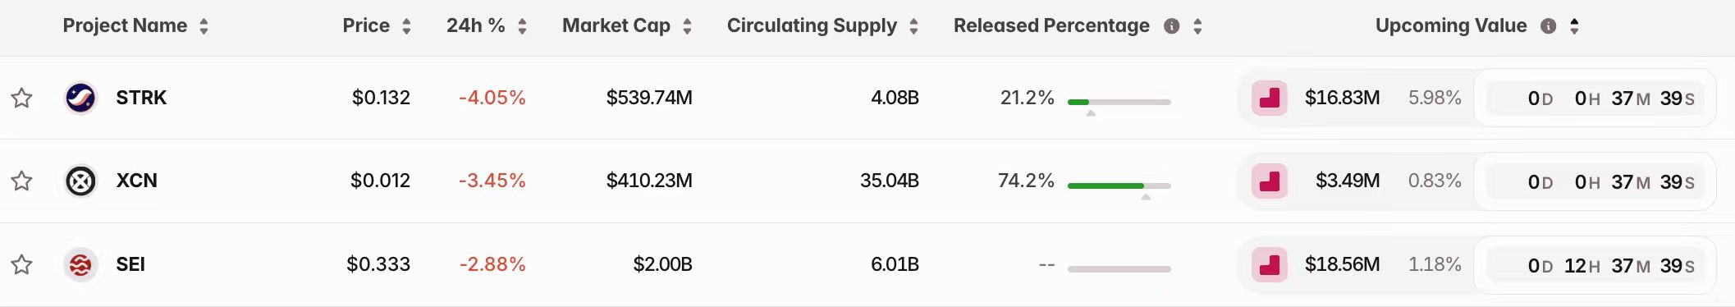Mark SEI as favorite via the star
Image resolution: width=1735 pixels, height=307 pixels.
coord(21,264)
